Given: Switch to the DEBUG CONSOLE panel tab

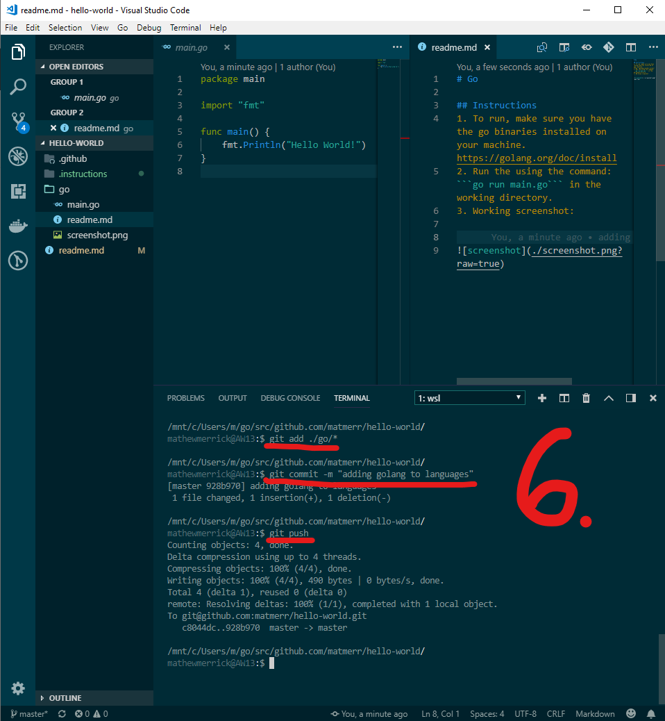Looking at the screenshot, I should (290, 398).
